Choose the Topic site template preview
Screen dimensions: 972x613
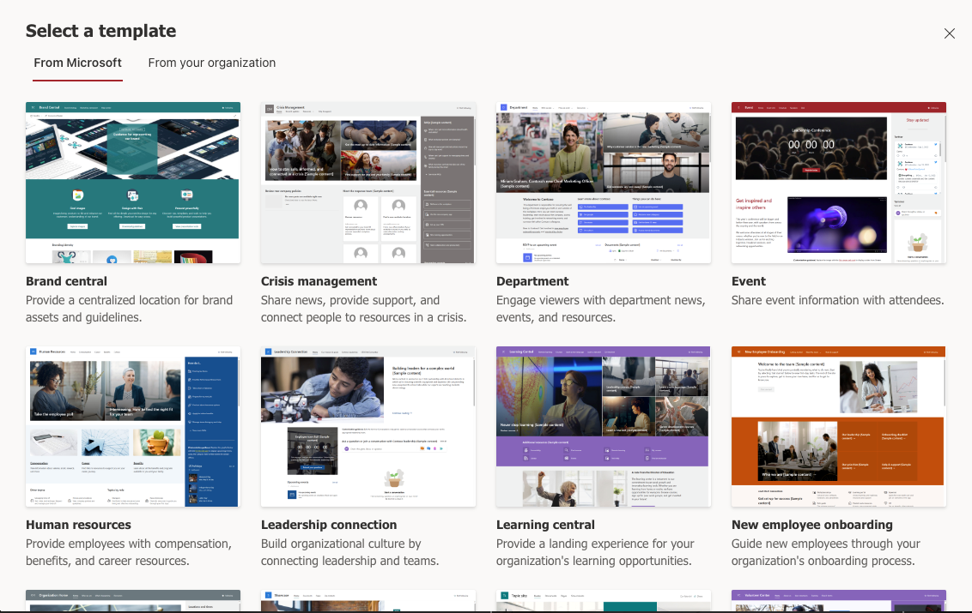(603, 600)
